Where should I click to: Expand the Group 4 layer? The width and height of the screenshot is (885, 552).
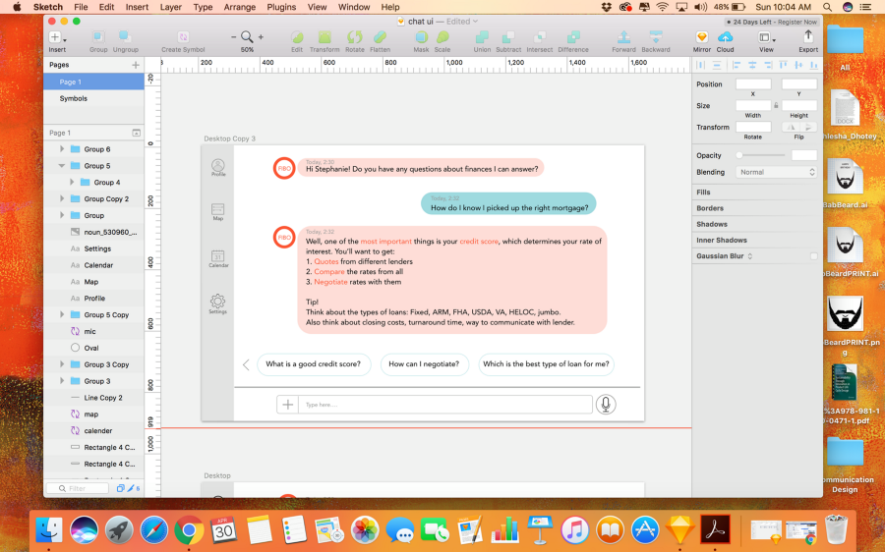point(72,182)
